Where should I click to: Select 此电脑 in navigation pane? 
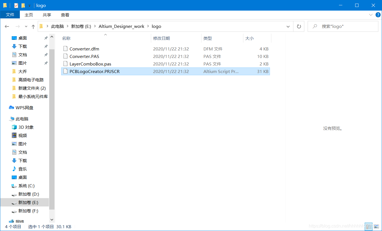pyautogui.click(x=22, y=119)
